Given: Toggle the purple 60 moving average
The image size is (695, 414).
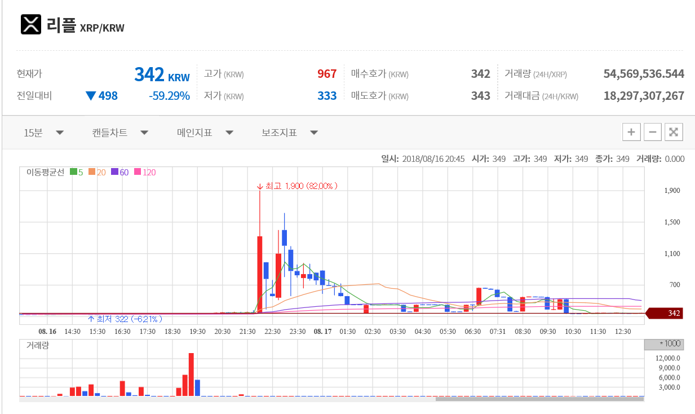Looking at the screenshot, I should pos(120,173).
